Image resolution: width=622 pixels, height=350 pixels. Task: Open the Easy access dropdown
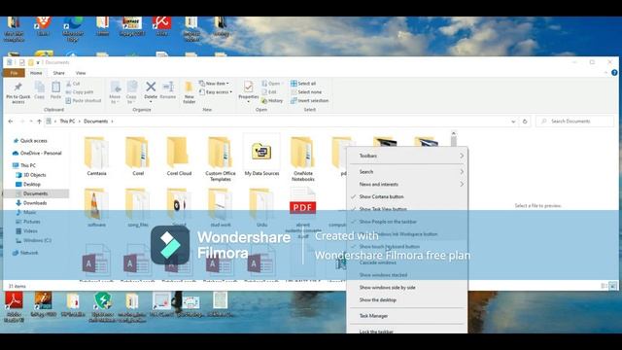click(x=216, y=92)
